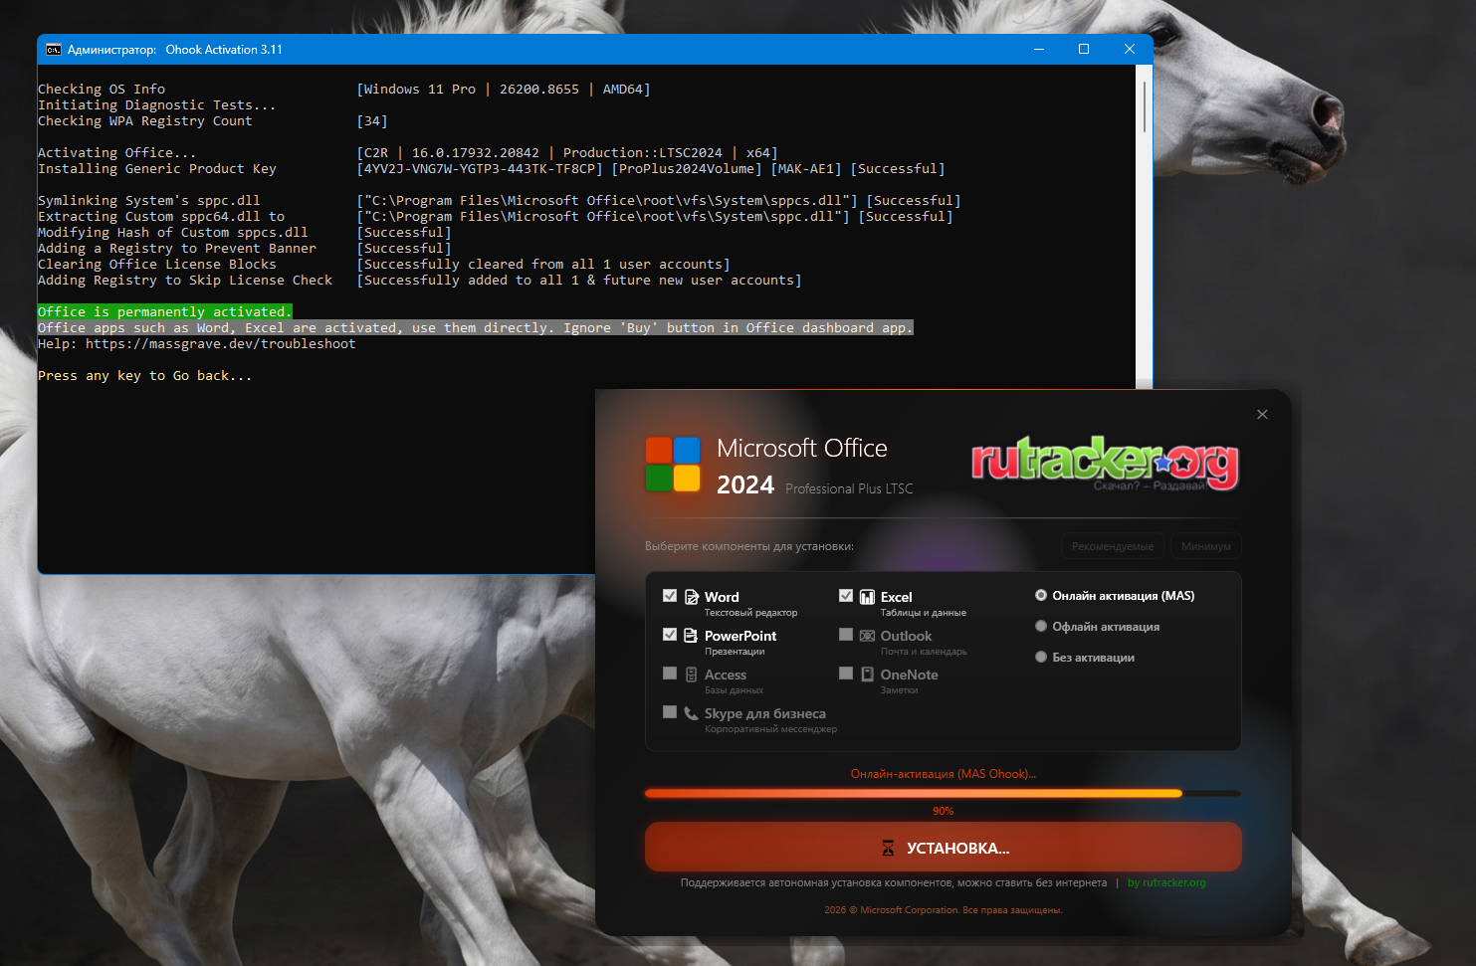
Task: Click the 'Checking OS Info' console line
Action: pyautogui.click(x=102, y=90)
